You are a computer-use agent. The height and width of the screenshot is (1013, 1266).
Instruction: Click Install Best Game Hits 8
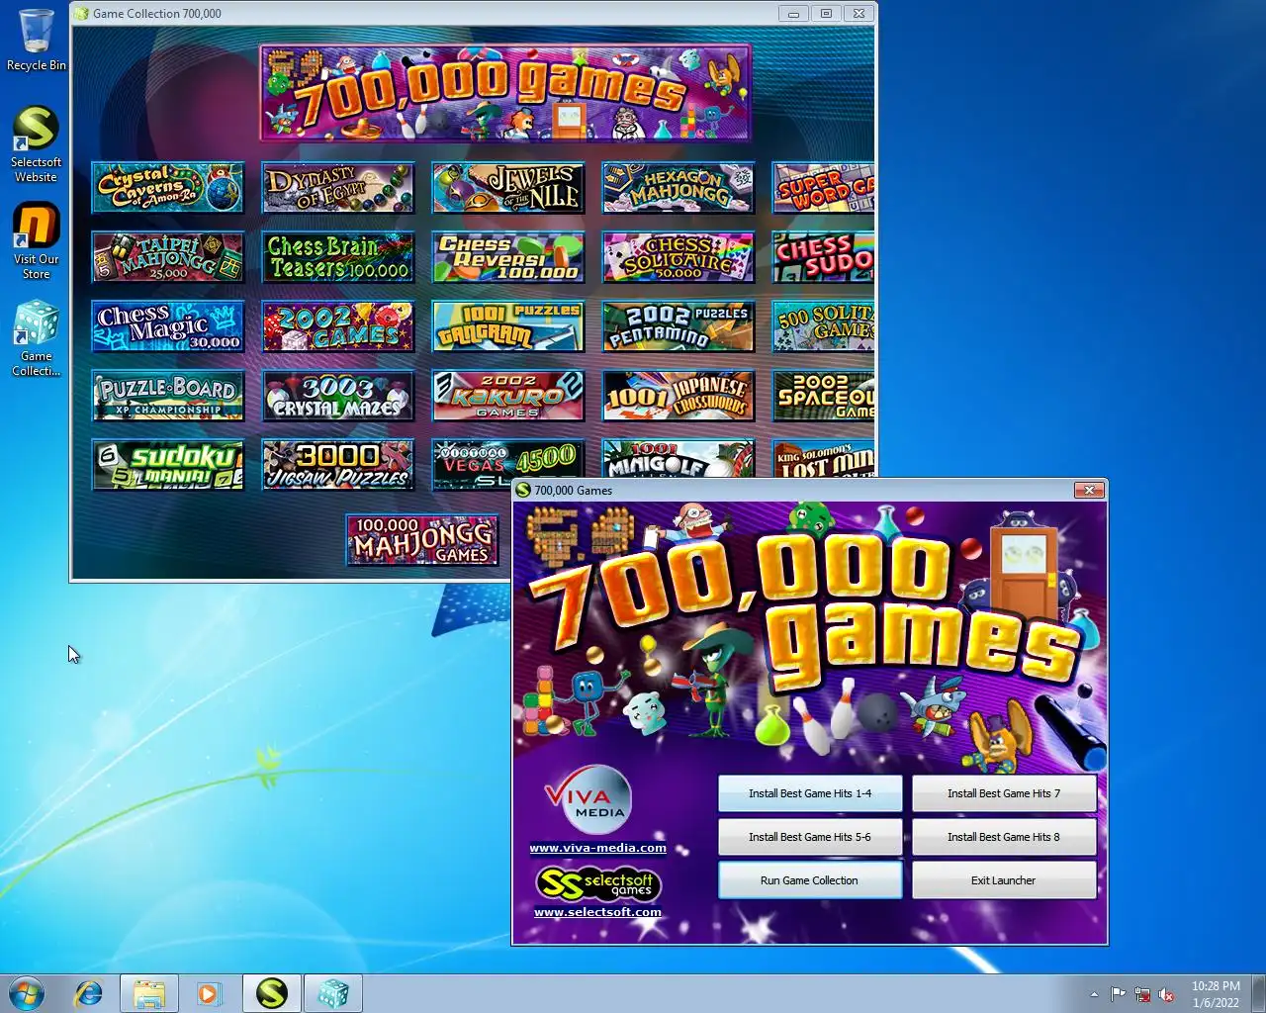(1004, 837)
